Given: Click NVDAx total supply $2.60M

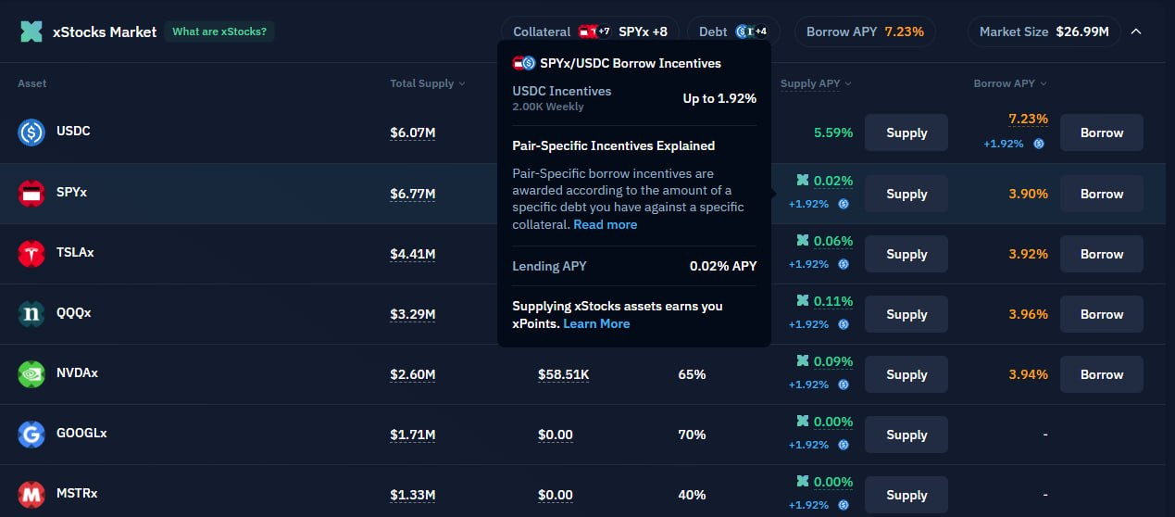Looking at the screenshot, I should tap(413, 374).
